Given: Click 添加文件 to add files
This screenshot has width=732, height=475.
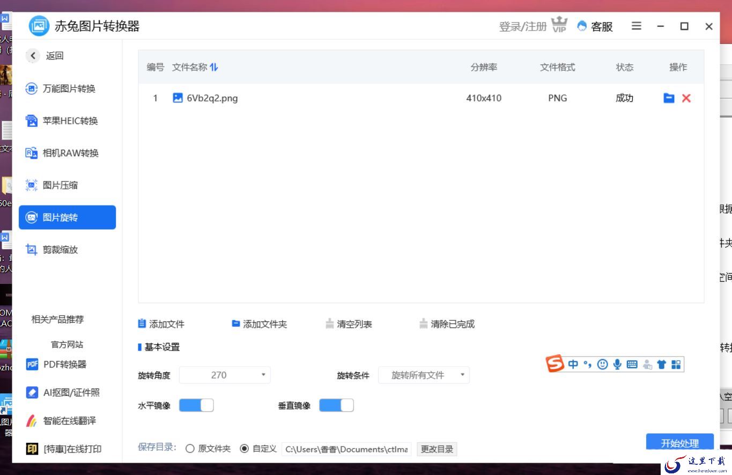Looking at the screenshot, I should click(161, 324).
